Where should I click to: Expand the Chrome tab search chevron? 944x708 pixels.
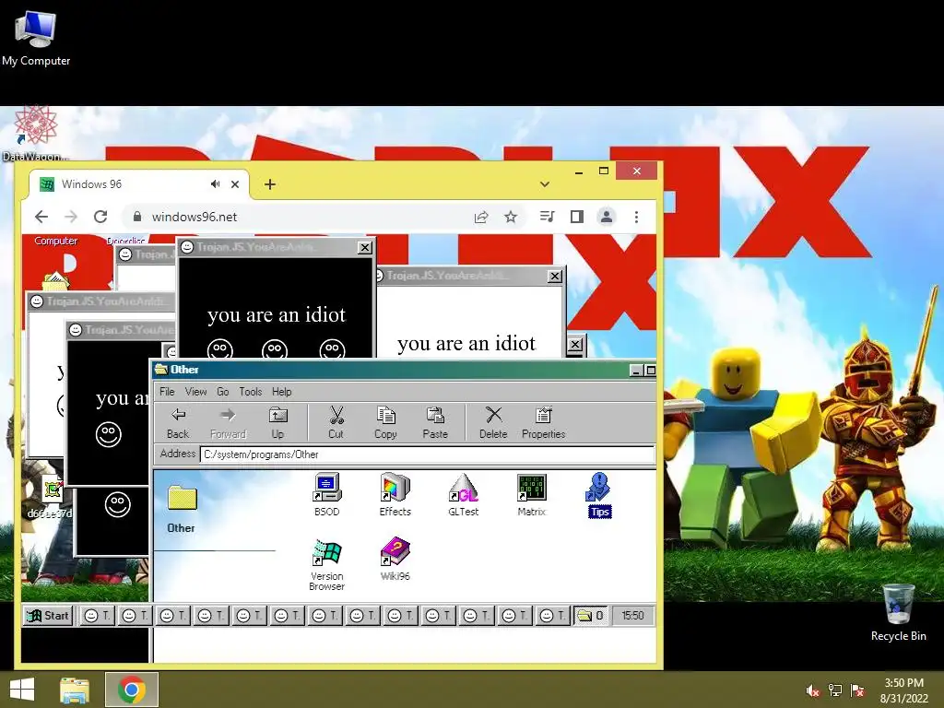tap(545, 184)
